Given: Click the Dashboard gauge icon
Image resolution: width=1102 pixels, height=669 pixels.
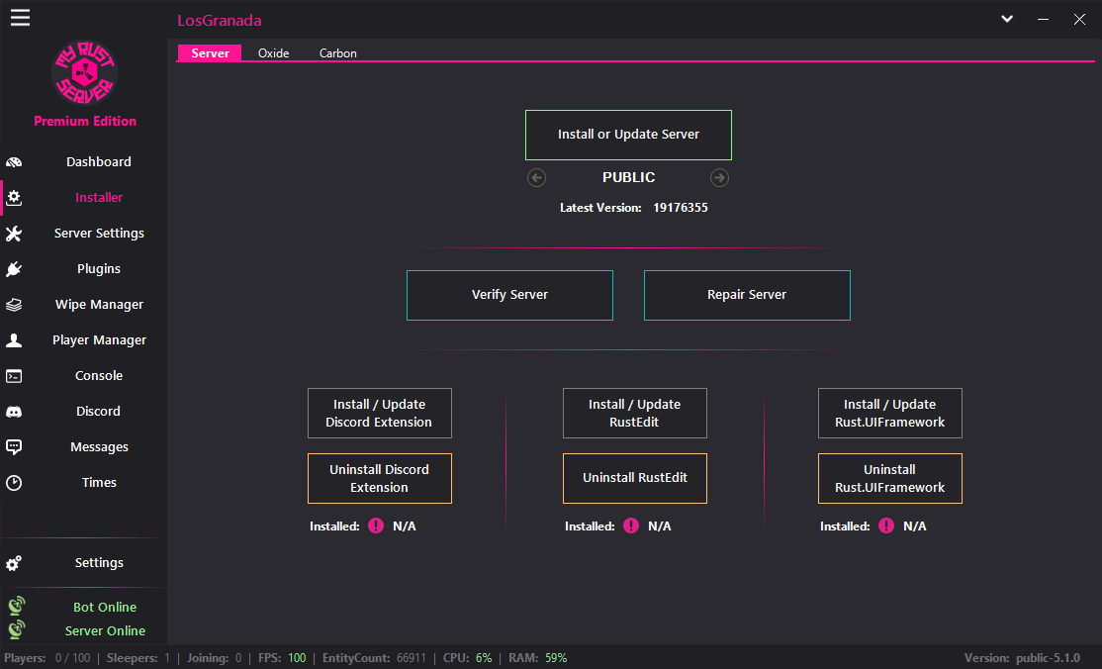Looking at the screenshot, I should pos(14,161).
